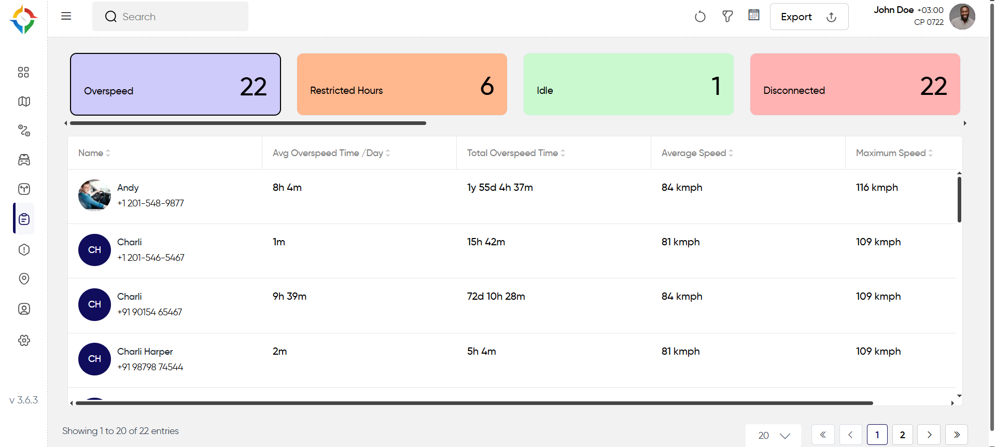Click the table scroll right arrow

952,403
